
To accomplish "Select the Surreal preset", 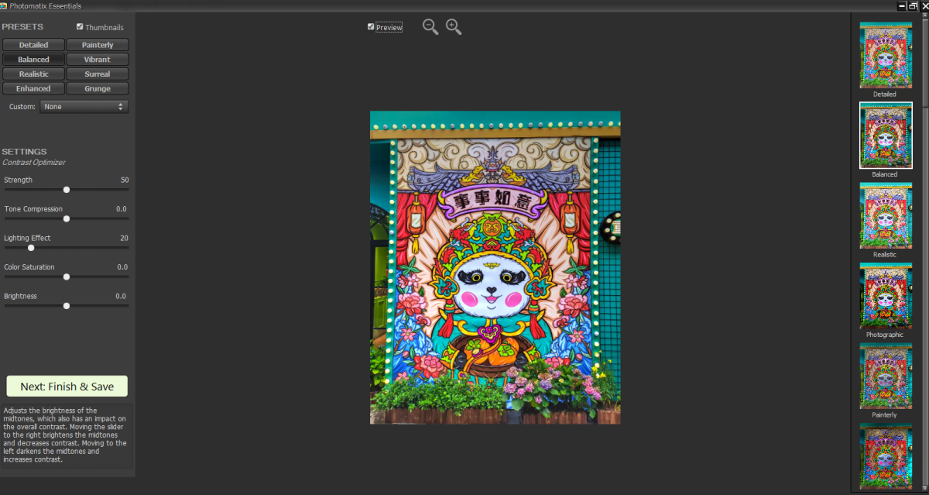I will [x=98, y=74].
